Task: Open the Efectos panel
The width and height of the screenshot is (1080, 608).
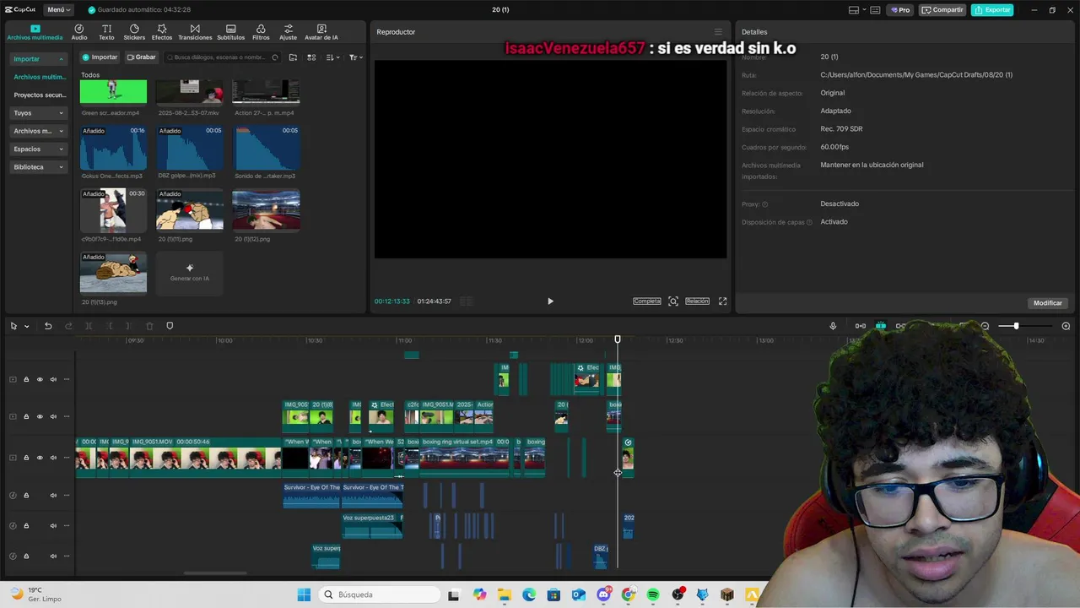Action: pyautogui.click(x=162, y=32)
